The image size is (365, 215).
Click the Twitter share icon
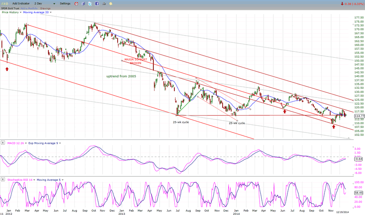point(90,4)
